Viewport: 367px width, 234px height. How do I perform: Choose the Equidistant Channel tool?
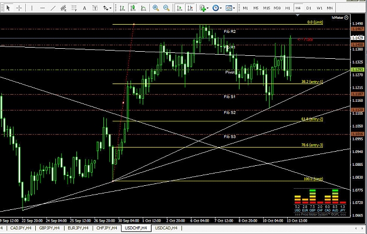click(63, 8)
